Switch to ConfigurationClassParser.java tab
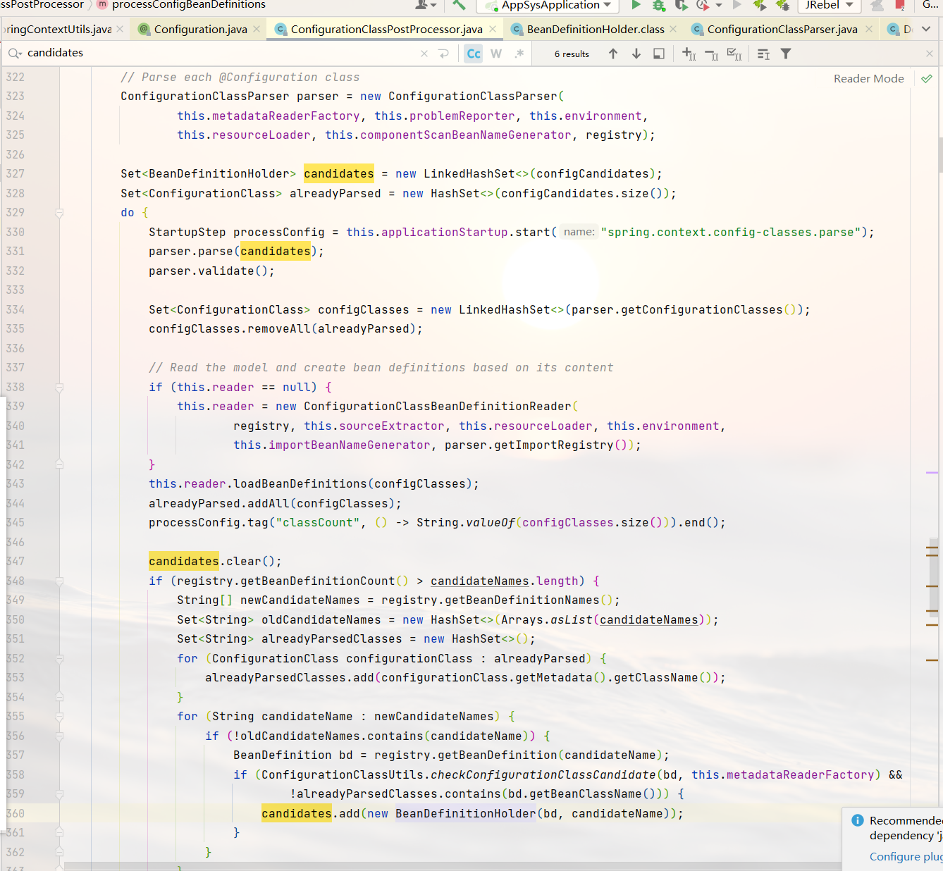 point(782,29)
